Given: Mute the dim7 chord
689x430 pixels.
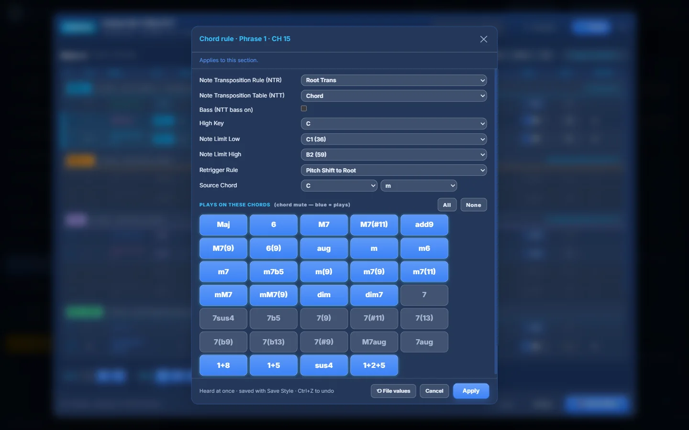Looking at the screenshot, I should tap(374, 295).
